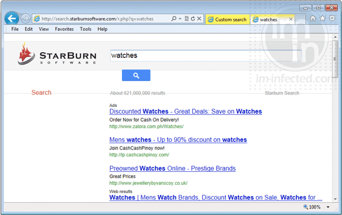The width and height of the screenshot is (342, 215).
Task: Click the Great Prices text
Action: 123,176
